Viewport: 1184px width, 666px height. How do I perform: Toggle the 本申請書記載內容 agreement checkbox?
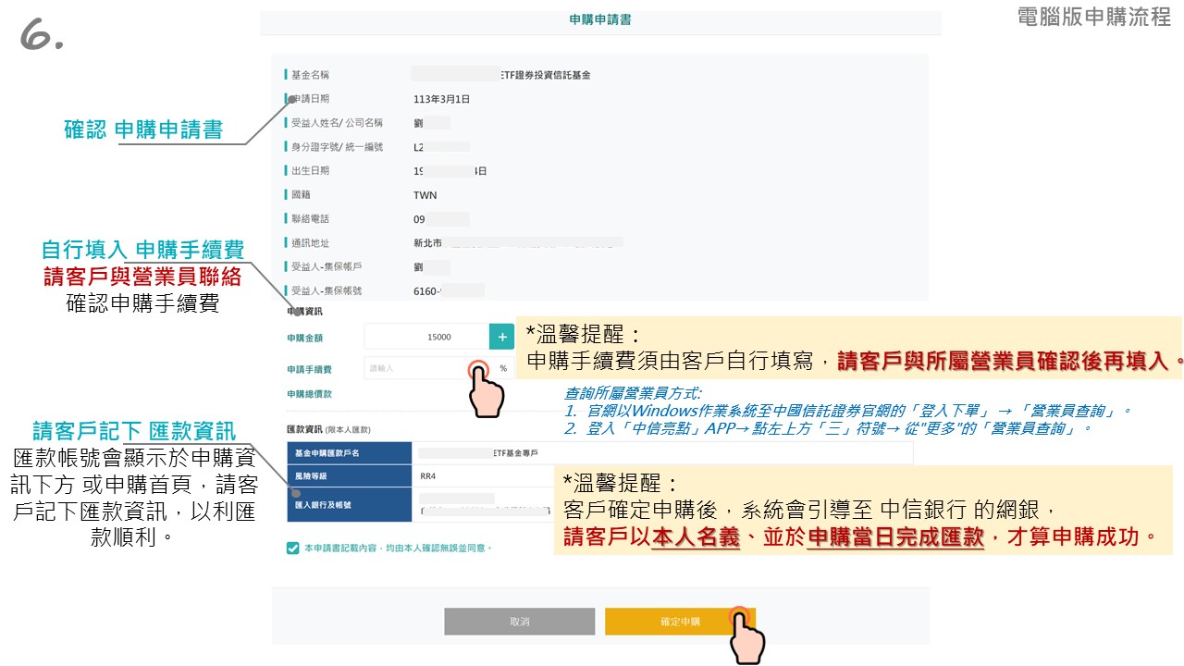[x=293, y=548]
